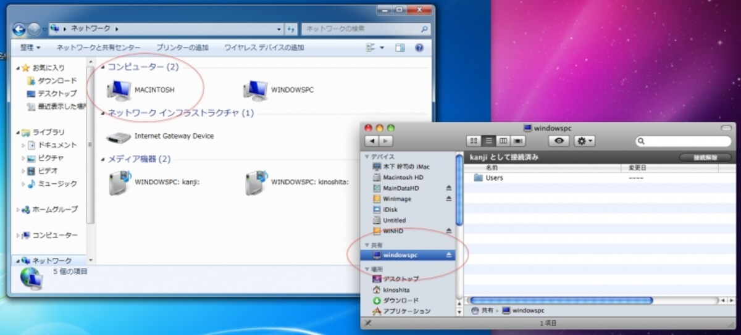Screen dimensions: 741x335
Task: Open Finder's gear action menu
Action: [584, 141]
